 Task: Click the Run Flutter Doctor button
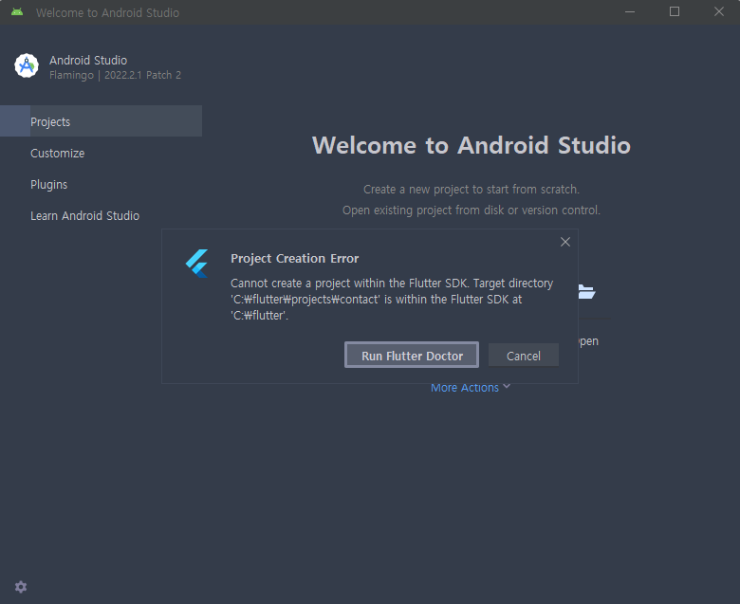tap(412, 355)
